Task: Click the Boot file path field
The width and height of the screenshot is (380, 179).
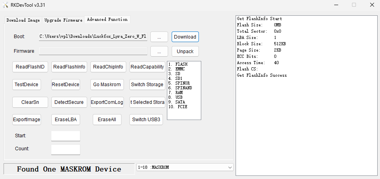Action: pyautogui.click(x=93, y=37)
